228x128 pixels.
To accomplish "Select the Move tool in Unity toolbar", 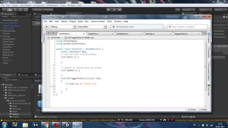I will coord(10,10).
